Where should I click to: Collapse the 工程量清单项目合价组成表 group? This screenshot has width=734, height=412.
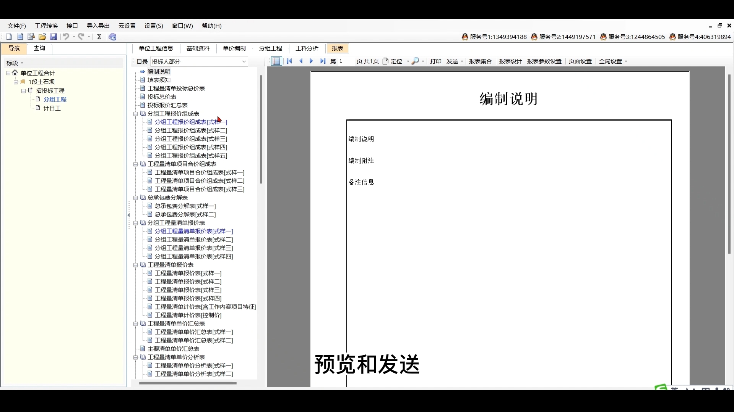(x=135, y=164)
